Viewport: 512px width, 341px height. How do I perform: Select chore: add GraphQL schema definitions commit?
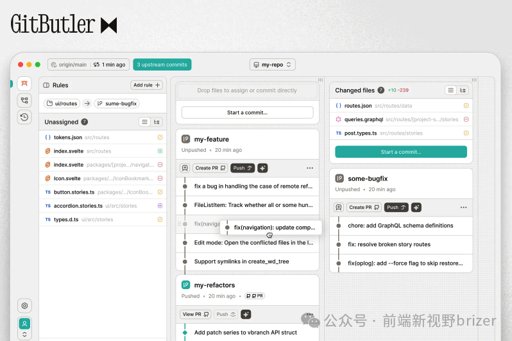[x=401, y=226]
